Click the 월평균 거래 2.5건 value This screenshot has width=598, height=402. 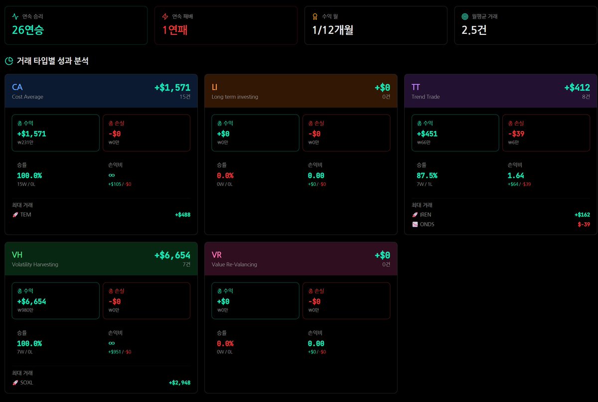tap(474, 30)
